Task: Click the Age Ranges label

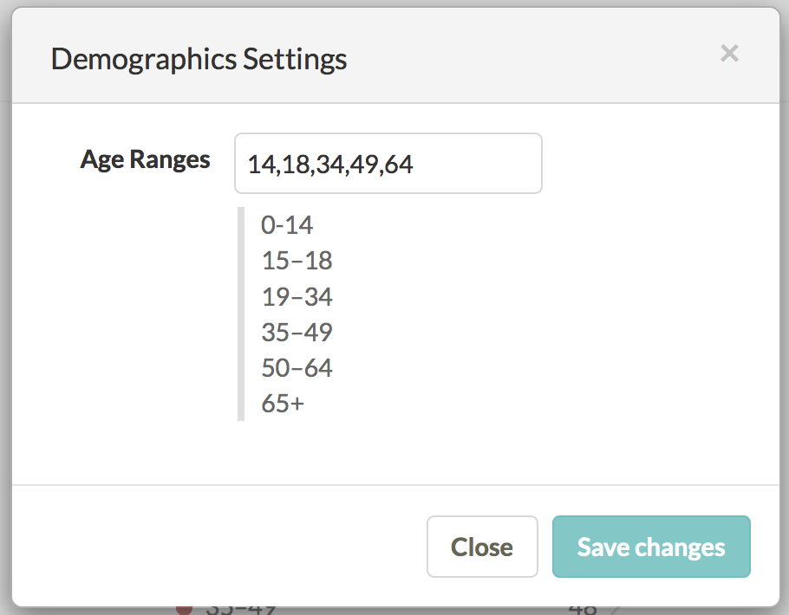Action: click(145, 160)
